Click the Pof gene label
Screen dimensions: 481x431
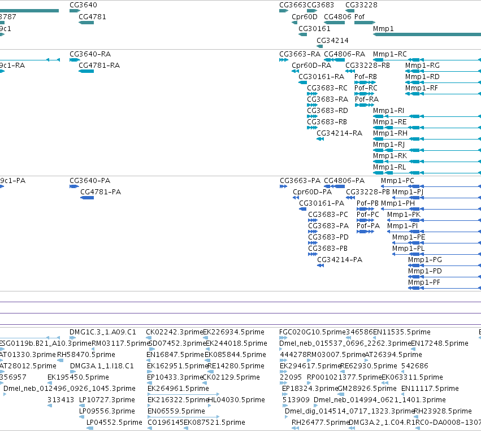tap(359, 17)
